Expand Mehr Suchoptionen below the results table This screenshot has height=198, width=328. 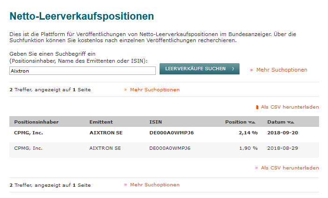coord(154,185)
